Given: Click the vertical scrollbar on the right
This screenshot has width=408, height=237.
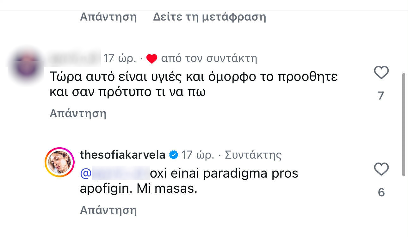Looking at the screenshot, I should pos(403,125).
